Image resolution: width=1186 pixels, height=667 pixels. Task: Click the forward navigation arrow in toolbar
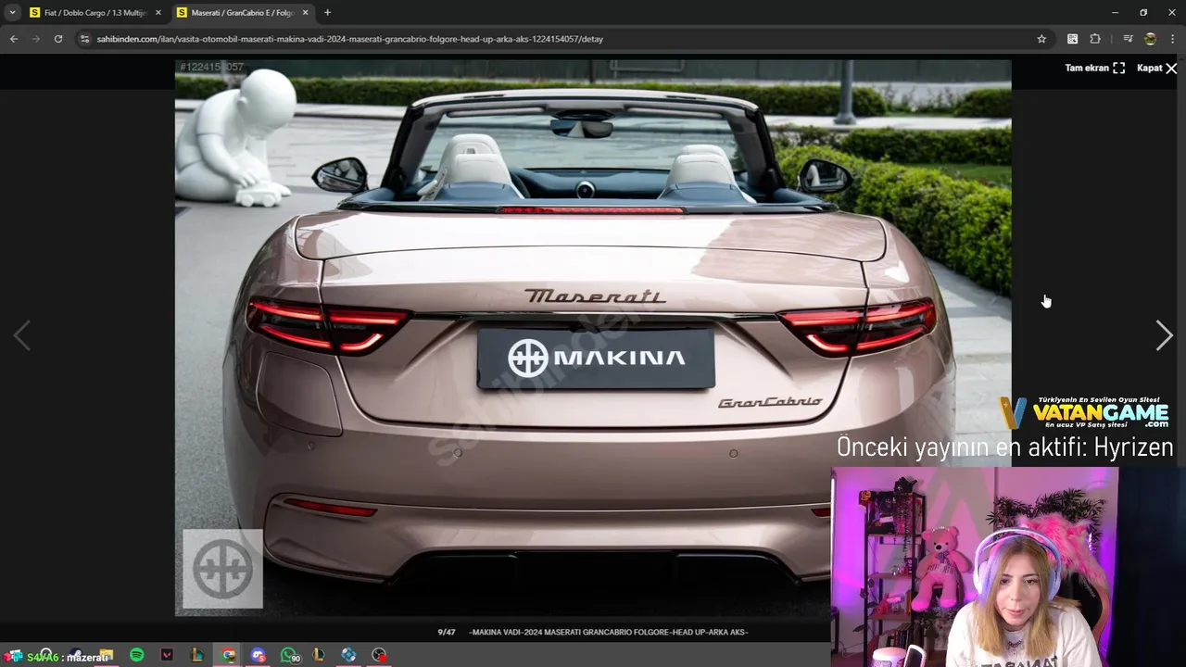(x=36, y=39)
